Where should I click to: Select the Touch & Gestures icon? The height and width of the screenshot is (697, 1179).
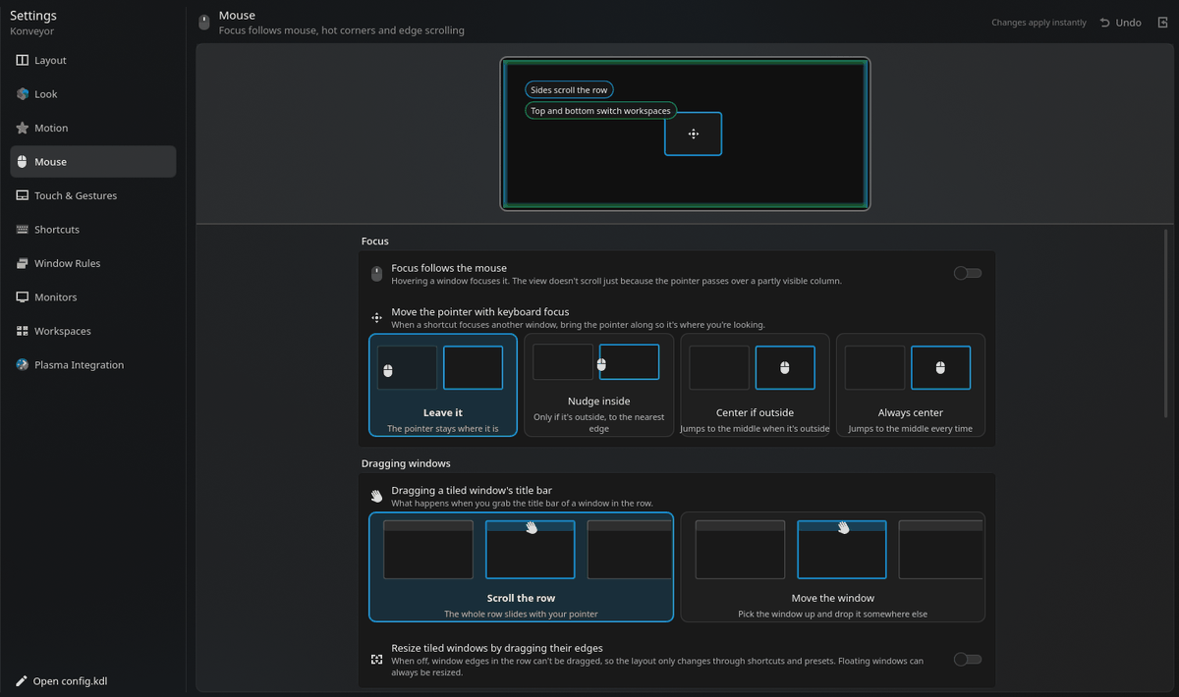tap(23, 195)
